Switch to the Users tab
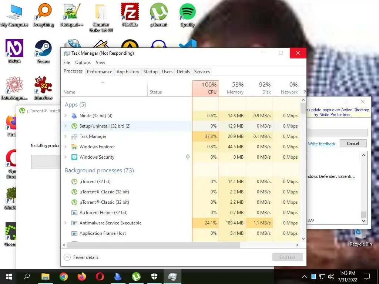This screenshot has width=379, height=284. (167, 72)
